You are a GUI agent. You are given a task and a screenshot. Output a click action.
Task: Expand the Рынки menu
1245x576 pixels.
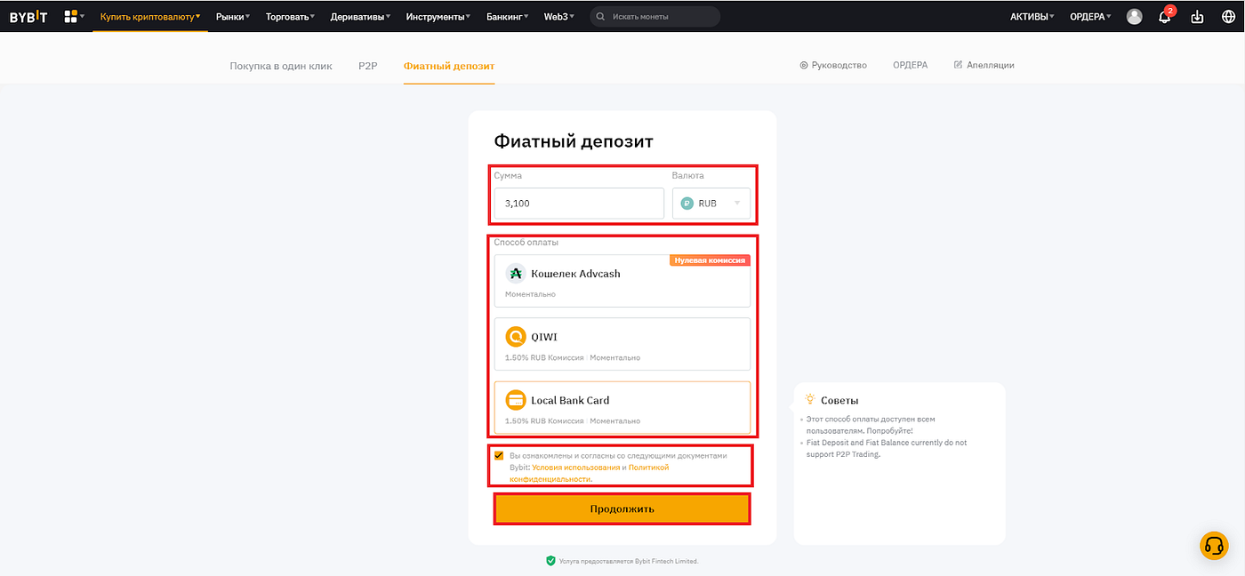[233, 16]
